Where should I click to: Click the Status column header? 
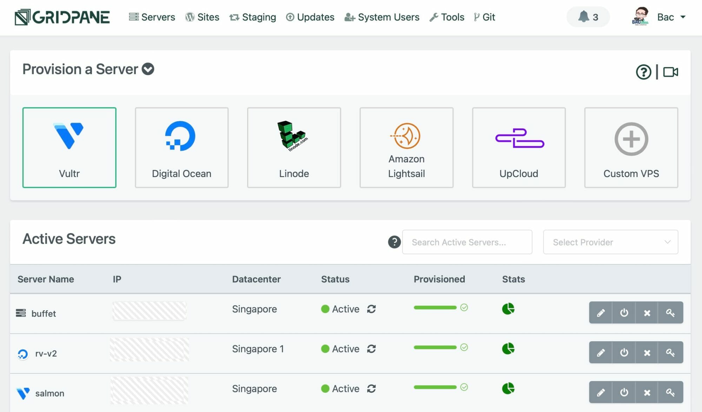click(x=335, y=279)
